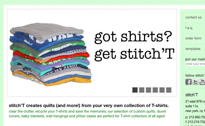The image size is (205, 126).
Task: Click the stitch'T creates quilts headline
Action: tap(89, 105)
